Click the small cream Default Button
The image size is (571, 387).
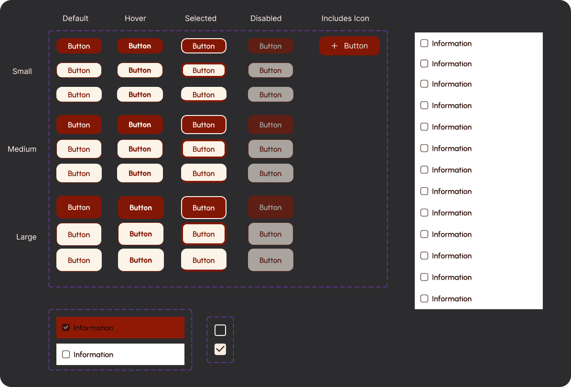coord(79,70)
